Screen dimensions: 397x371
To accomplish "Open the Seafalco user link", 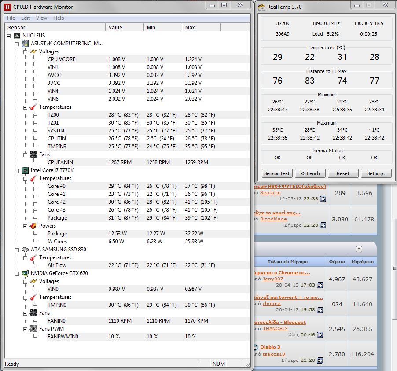I will [x=270, y=192].
